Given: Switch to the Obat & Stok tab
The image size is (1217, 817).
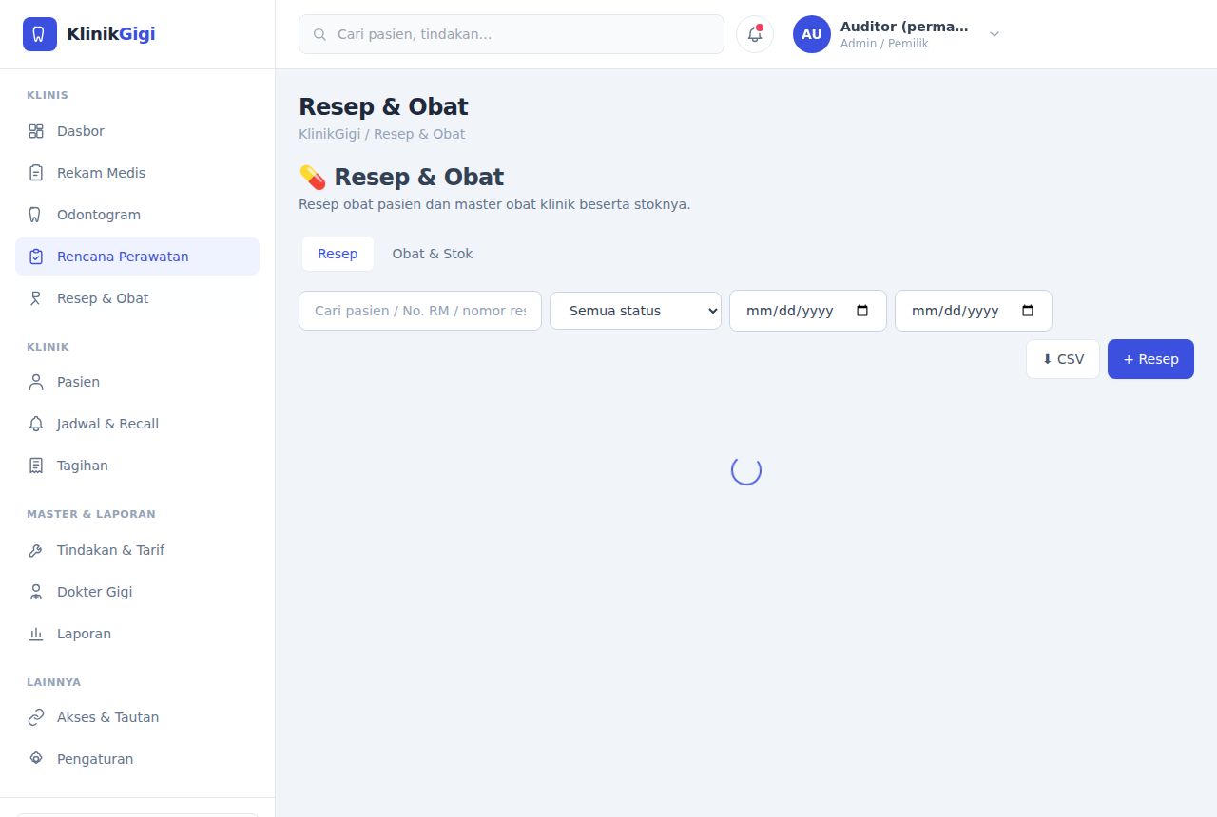Looking at the screenshot, I should (433, 254).
